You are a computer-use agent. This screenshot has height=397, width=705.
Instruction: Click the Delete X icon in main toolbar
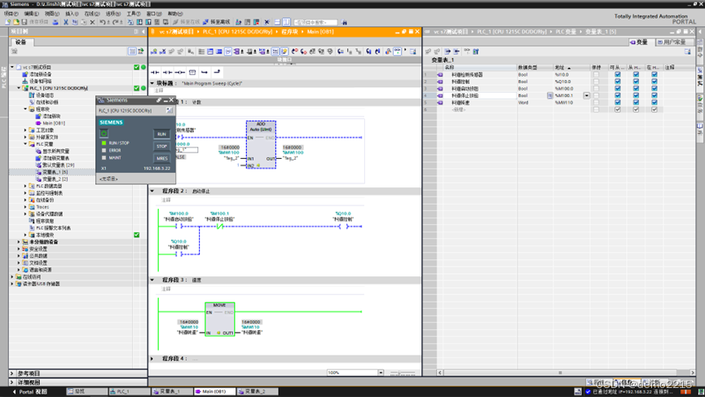(x=92, y=21)
